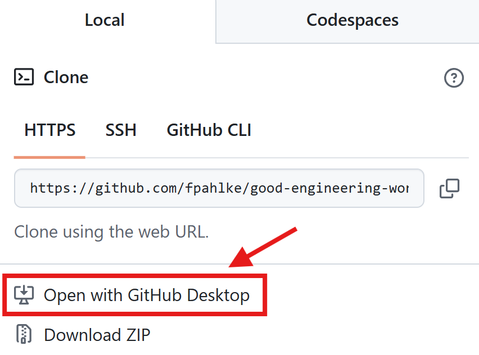Choose the GitHub CLI tab
479x355 pixels.
209,130
